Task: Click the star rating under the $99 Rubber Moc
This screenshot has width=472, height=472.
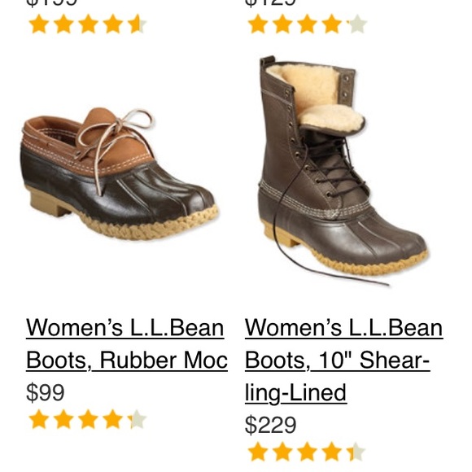Action: coord(88,419)
